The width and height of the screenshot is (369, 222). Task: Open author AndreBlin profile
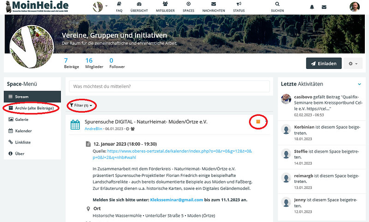[x=94, y=129]
